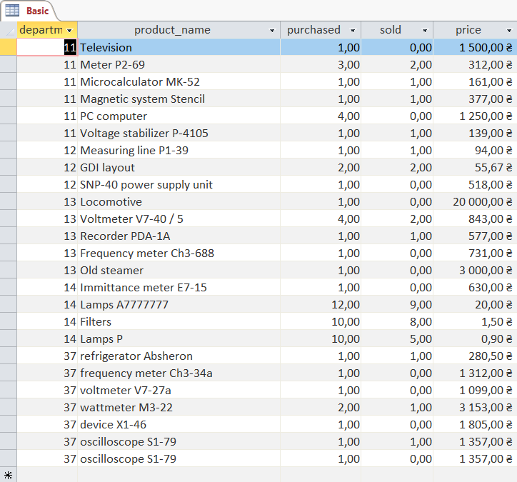This screenshot has width=517, height=482.
Task: Select the department column header
Action: click(47, 30)
